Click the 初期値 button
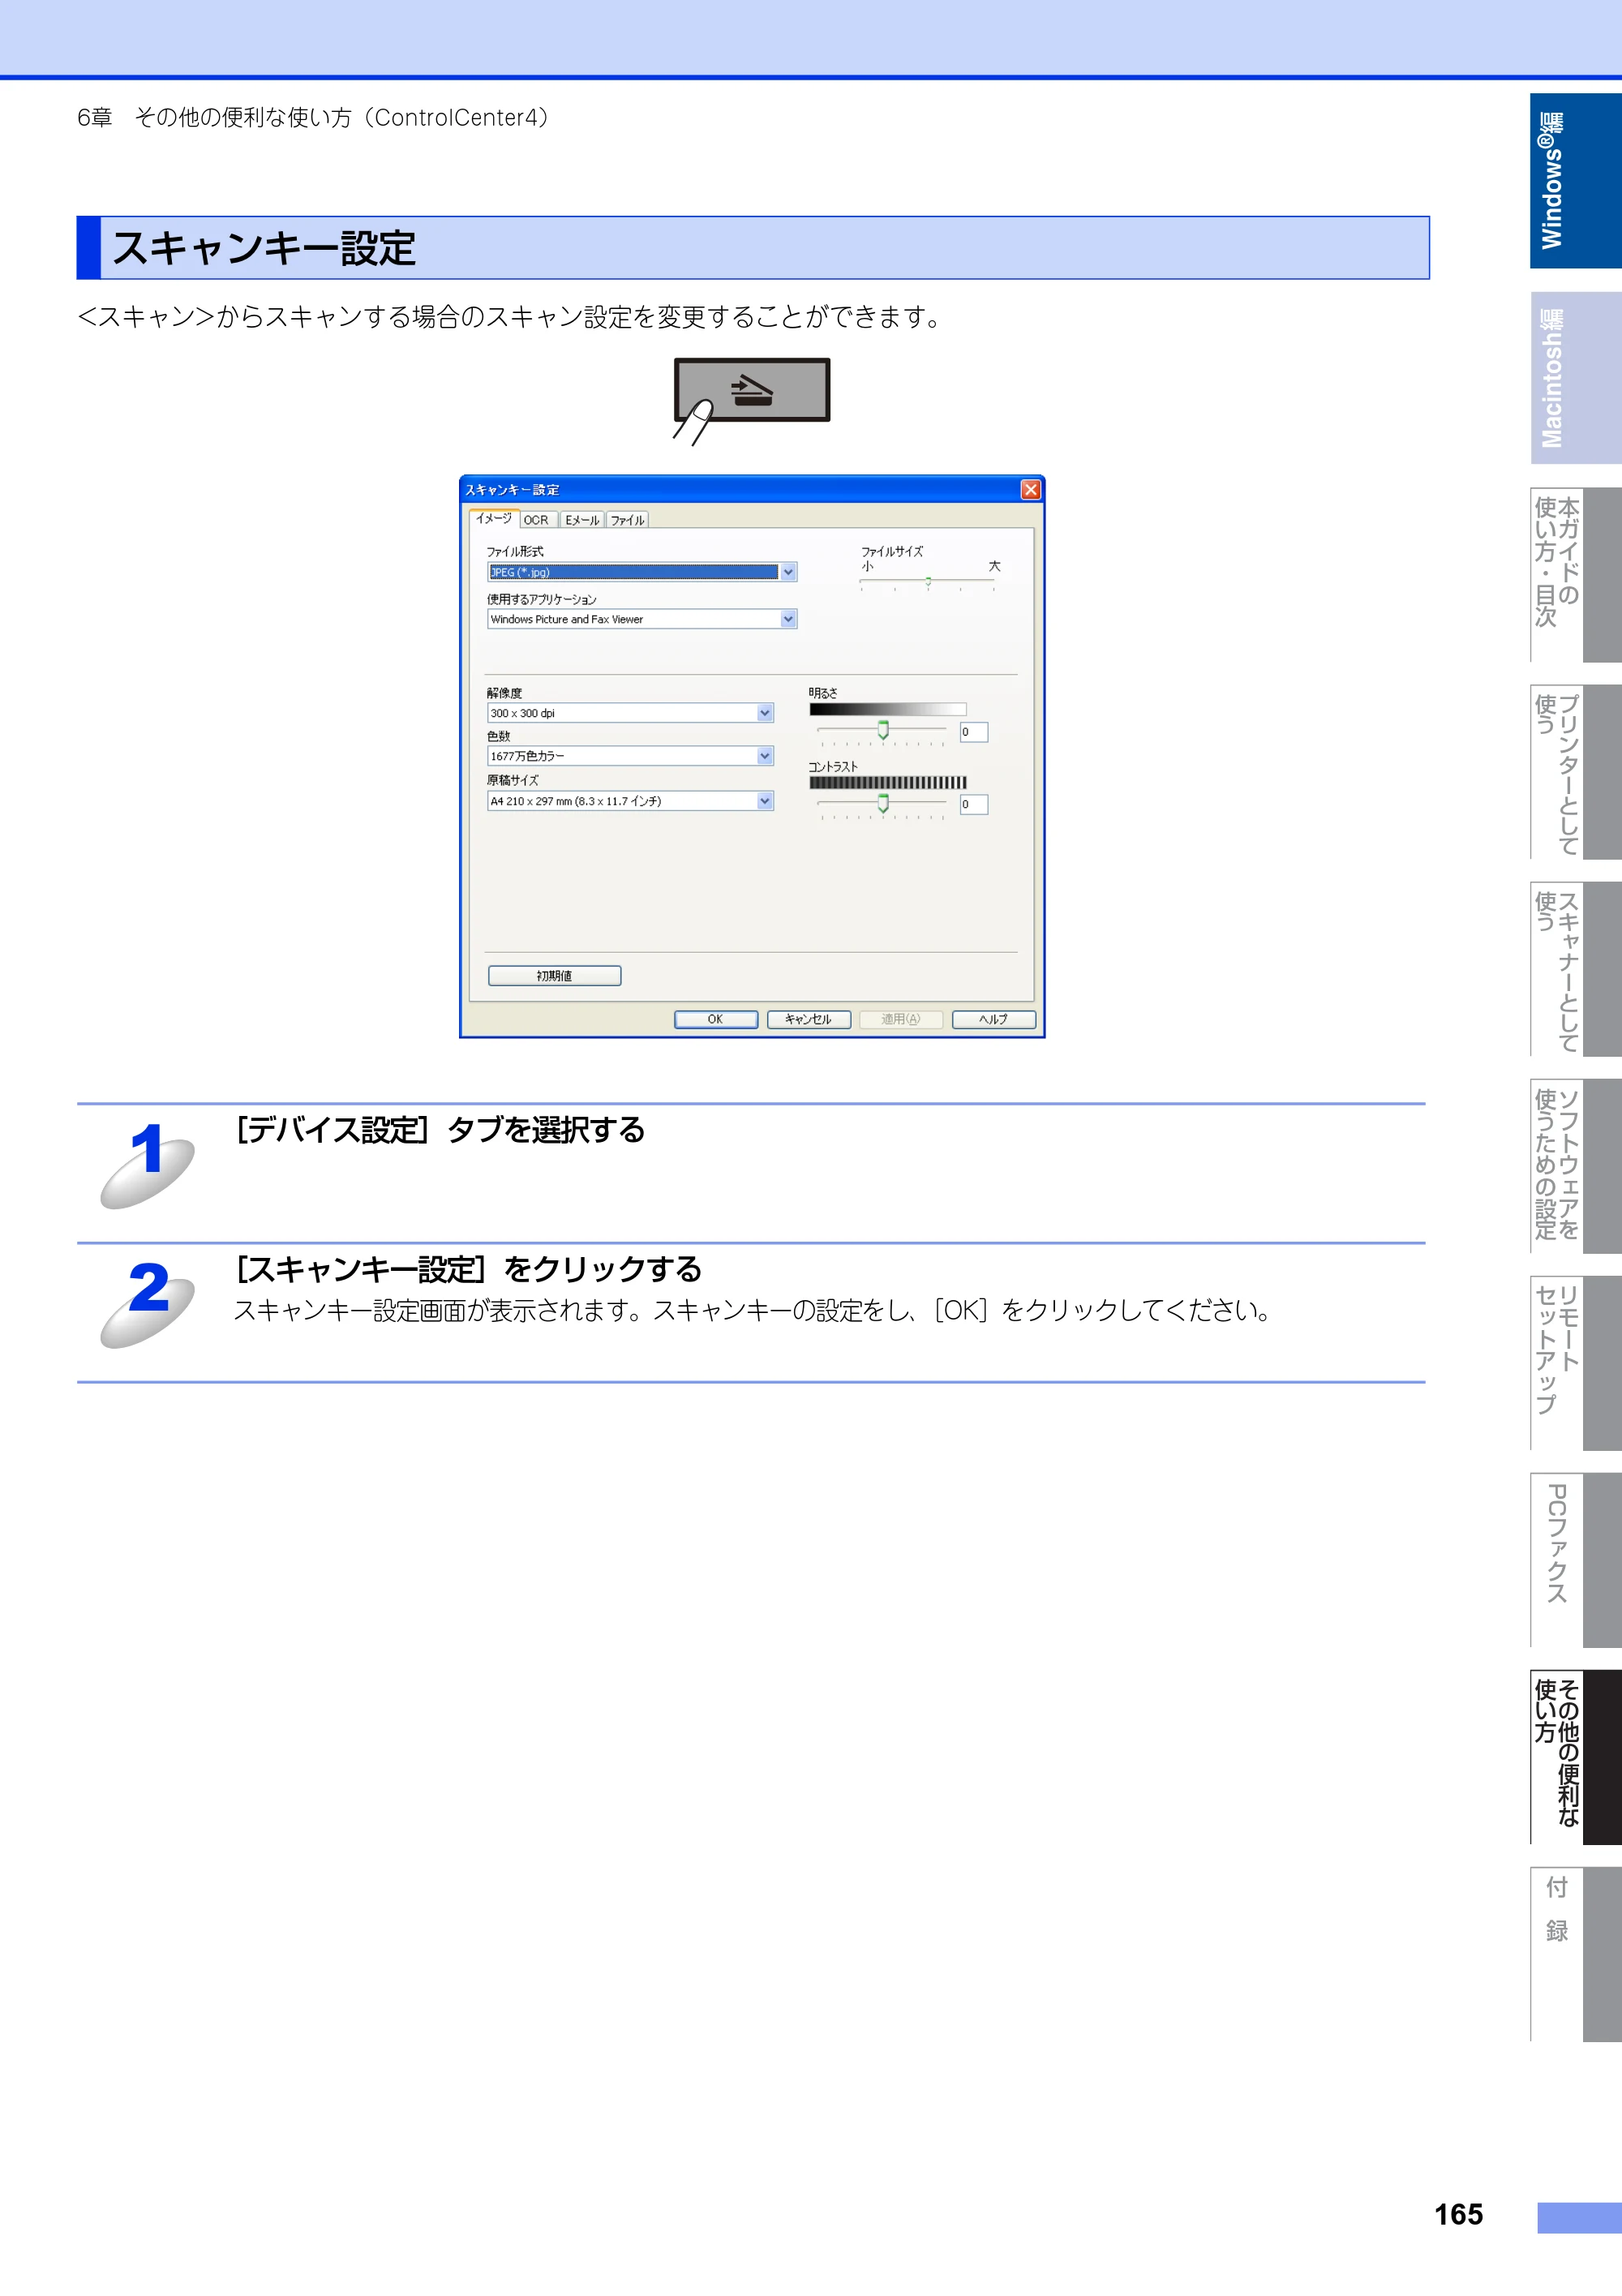The image size is (1622, 2296). (554, 976)
